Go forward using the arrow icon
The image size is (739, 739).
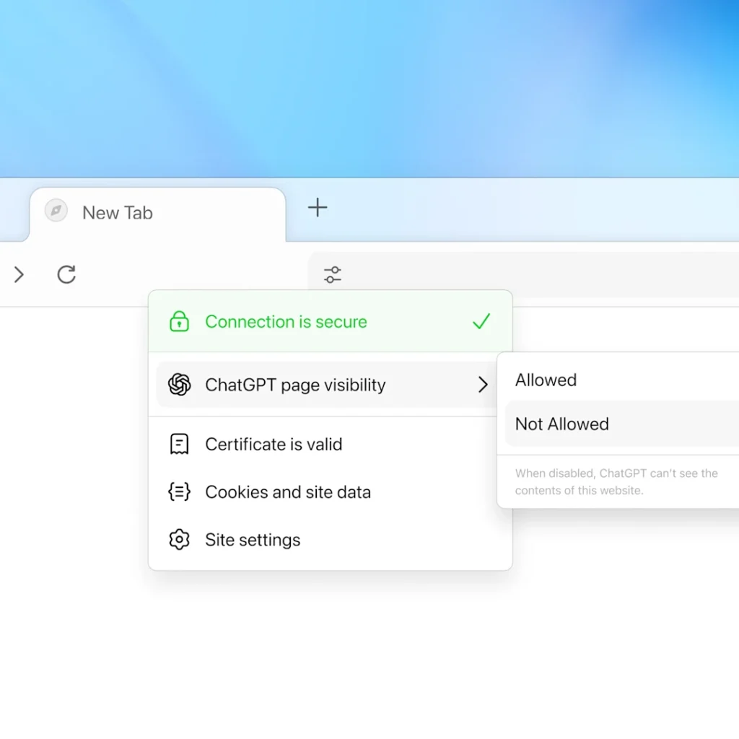(x=19, y=274)
